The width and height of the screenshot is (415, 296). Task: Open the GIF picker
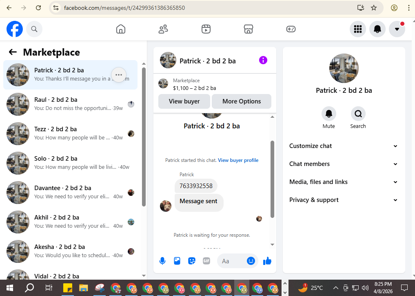click(x=206, y=261)
